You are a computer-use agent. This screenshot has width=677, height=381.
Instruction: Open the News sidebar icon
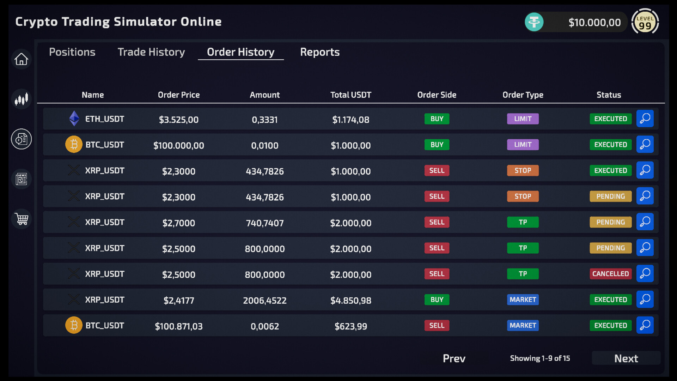pos(21,179)
